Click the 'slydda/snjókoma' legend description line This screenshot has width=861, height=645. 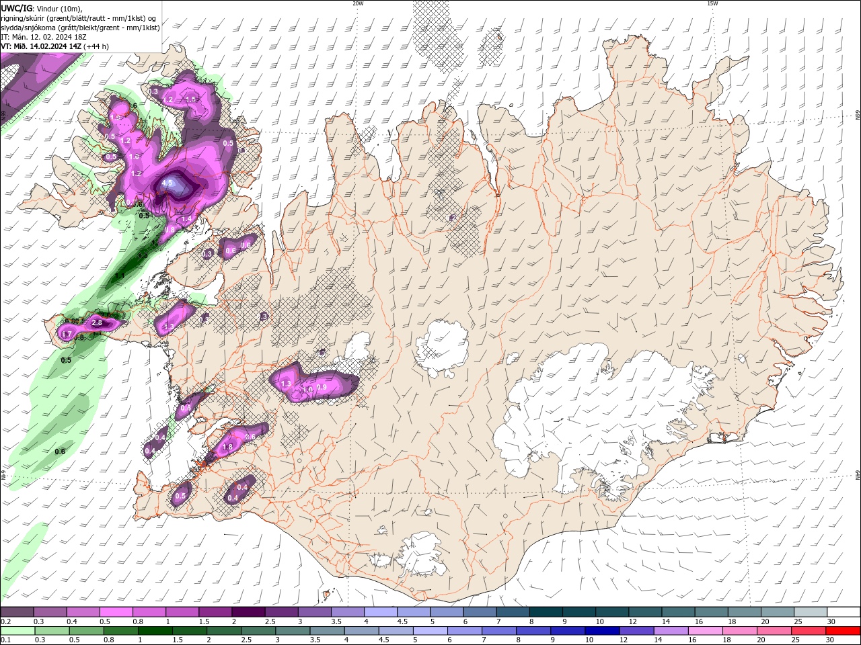[81, 28]
